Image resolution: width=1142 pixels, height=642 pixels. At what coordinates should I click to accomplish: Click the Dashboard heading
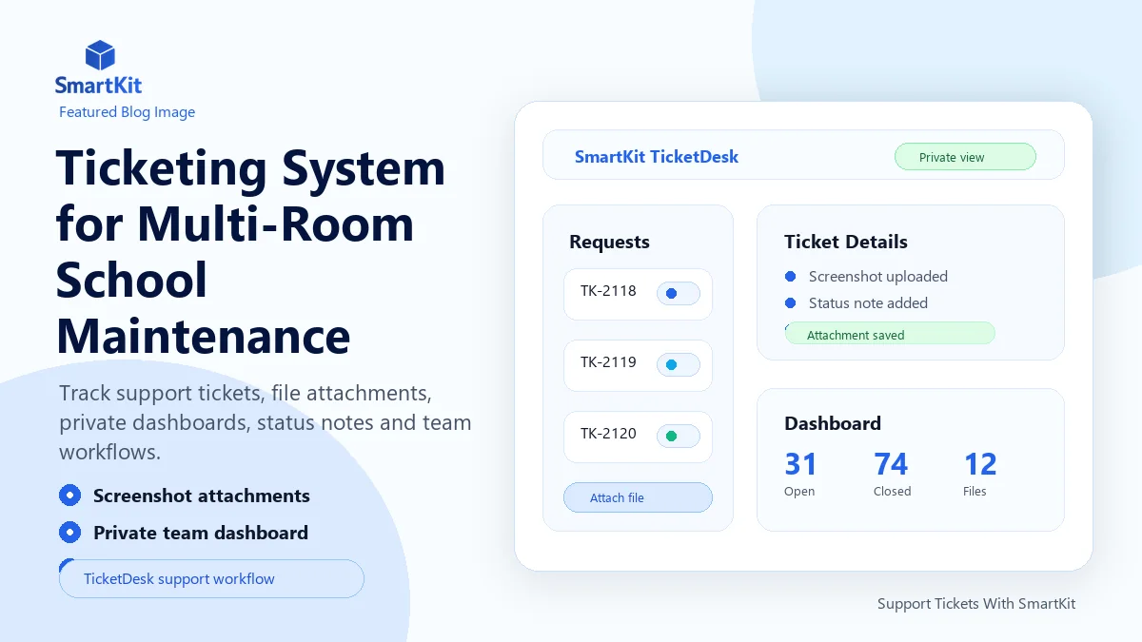[x=833, y=423]
